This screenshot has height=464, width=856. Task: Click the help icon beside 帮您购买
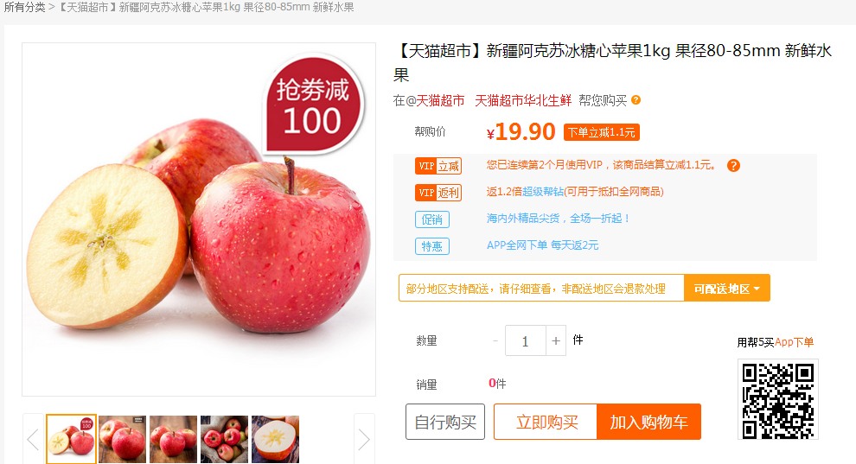636,100
